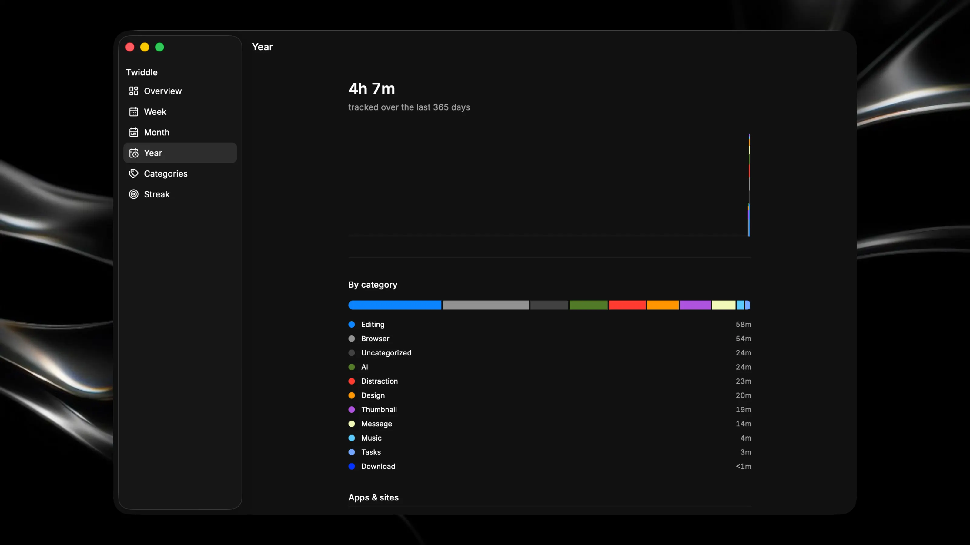
Task: Click the orange Design bar segment
Action: 663,305
